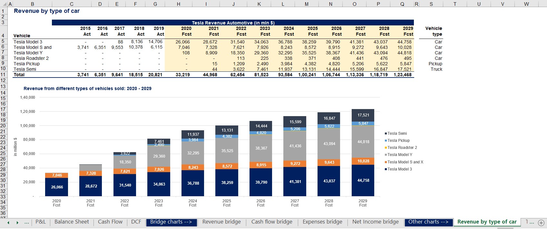The image size is (547, 229).
Task: Select column S header
Action: 431,4
